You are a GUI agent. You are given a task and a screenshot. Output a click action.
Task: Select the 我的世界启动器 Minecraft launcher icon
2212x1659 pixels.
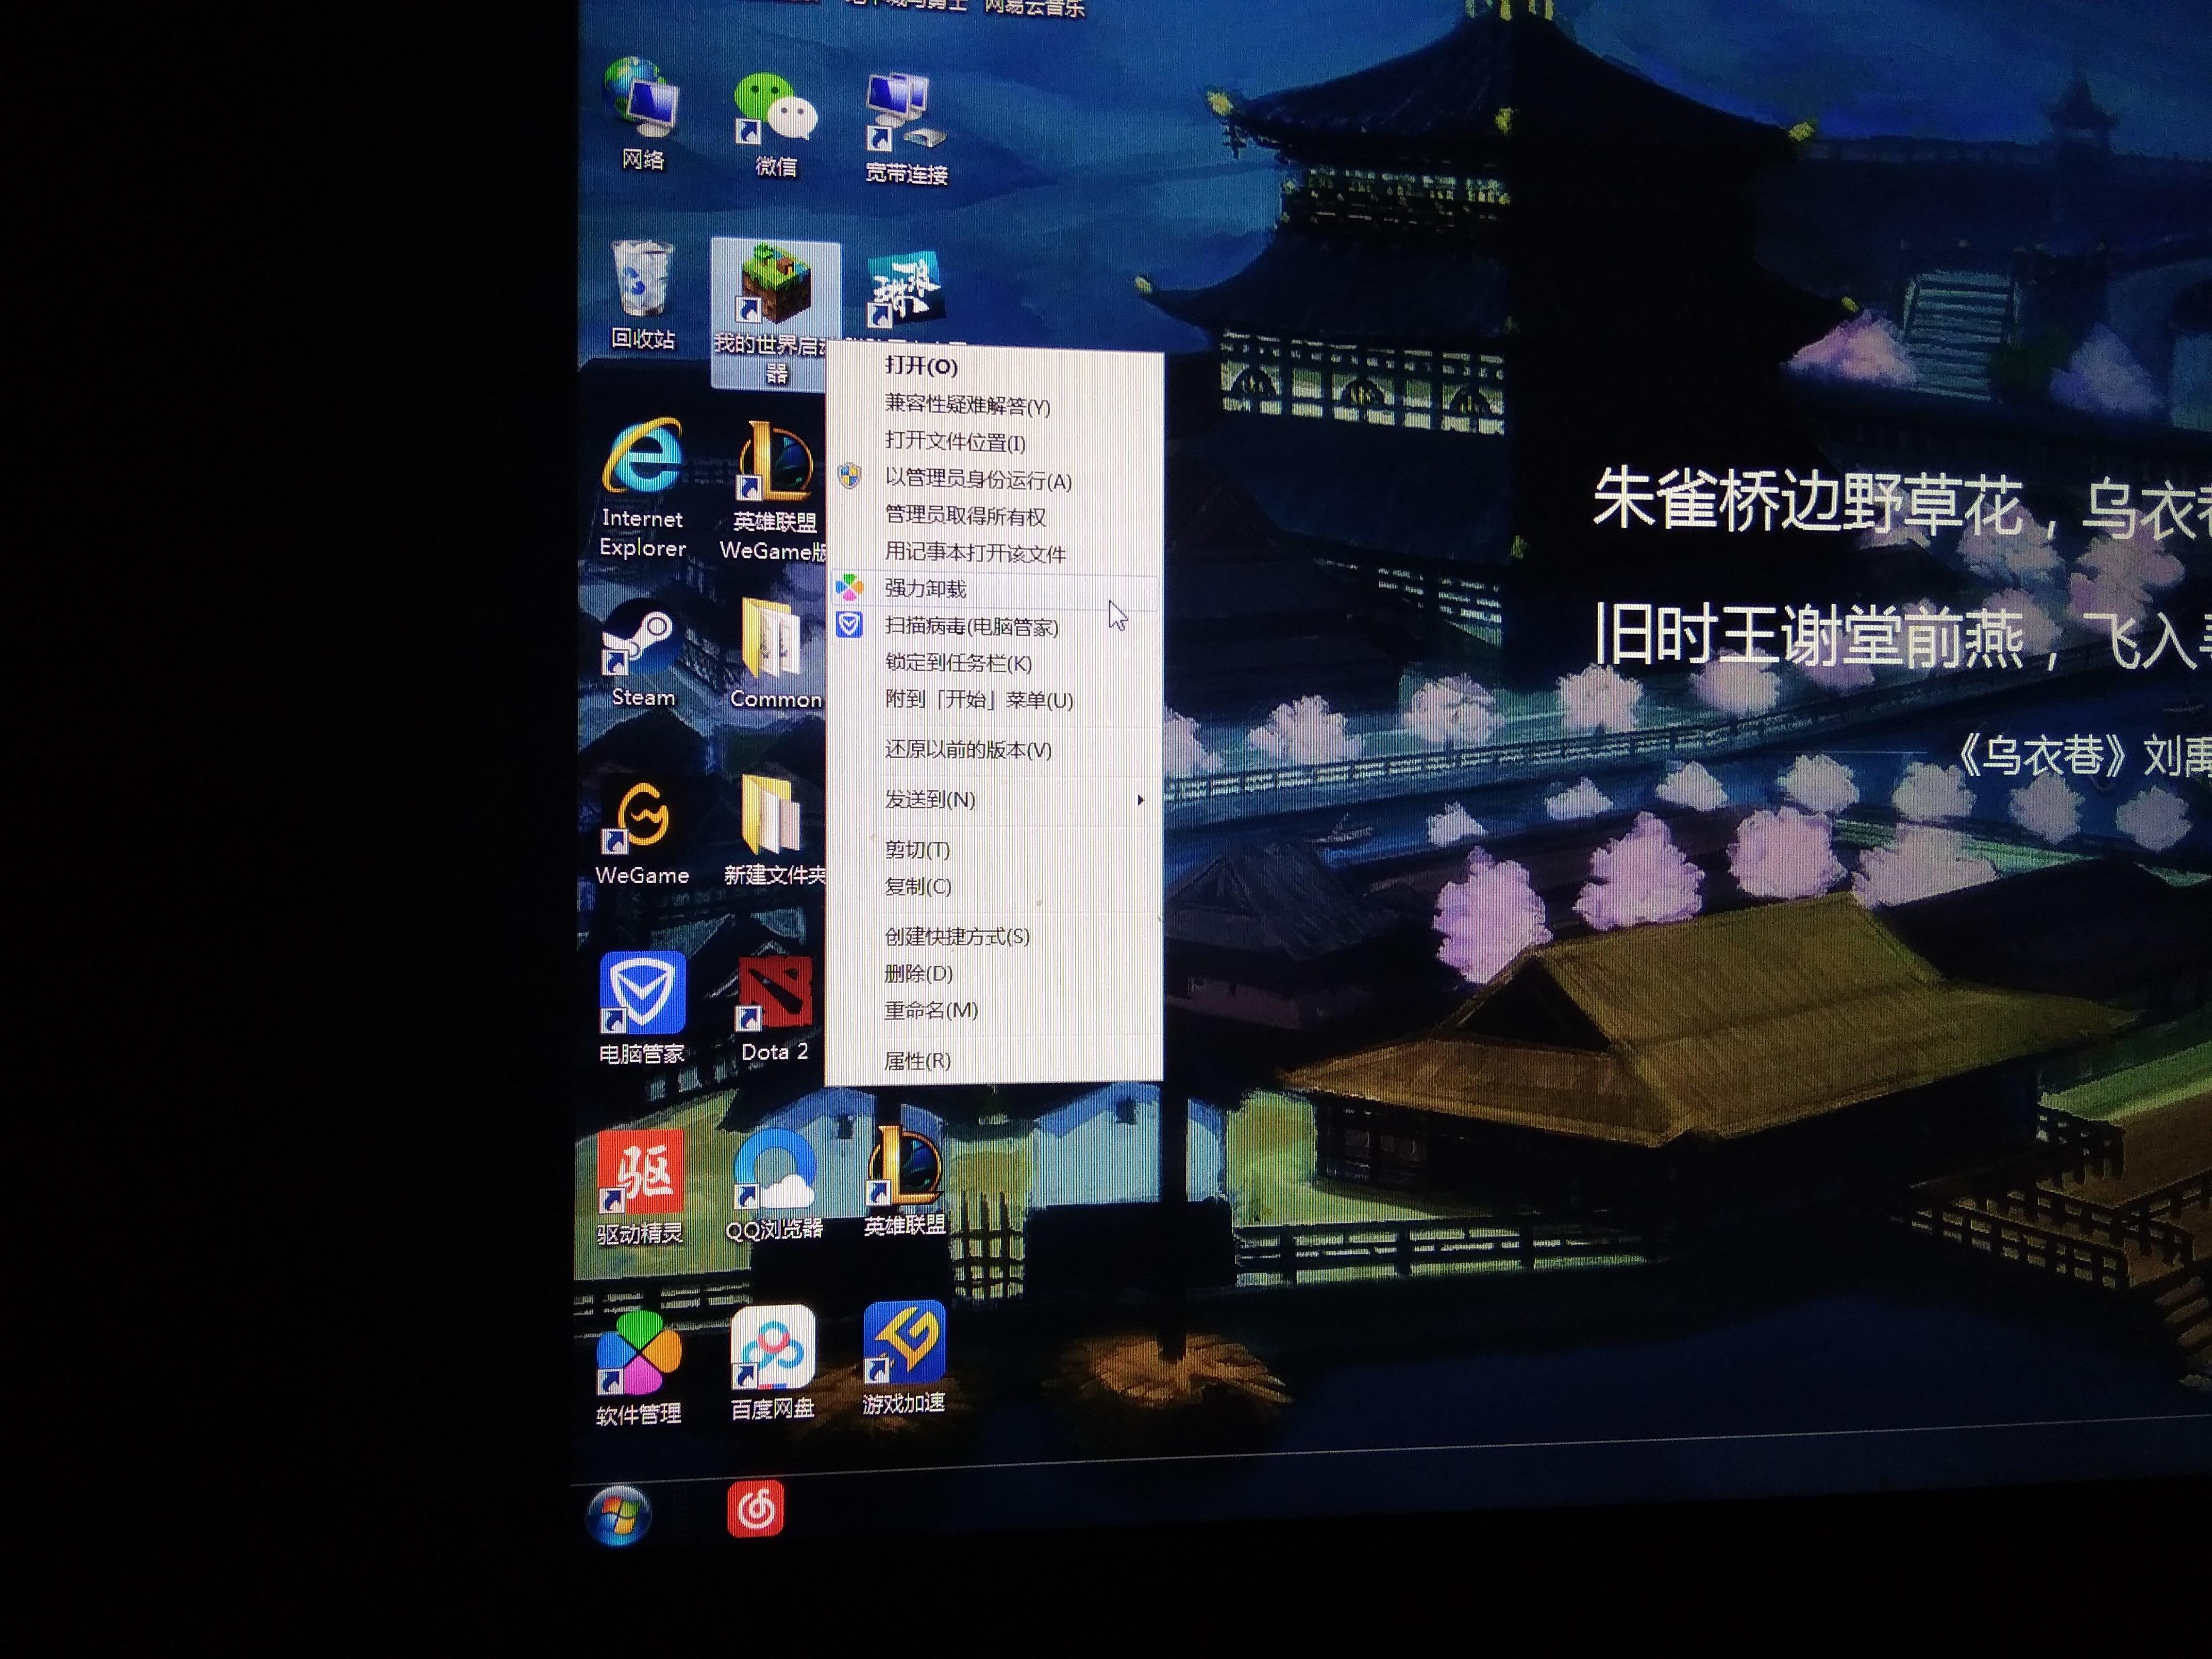(x=775, y=315)
